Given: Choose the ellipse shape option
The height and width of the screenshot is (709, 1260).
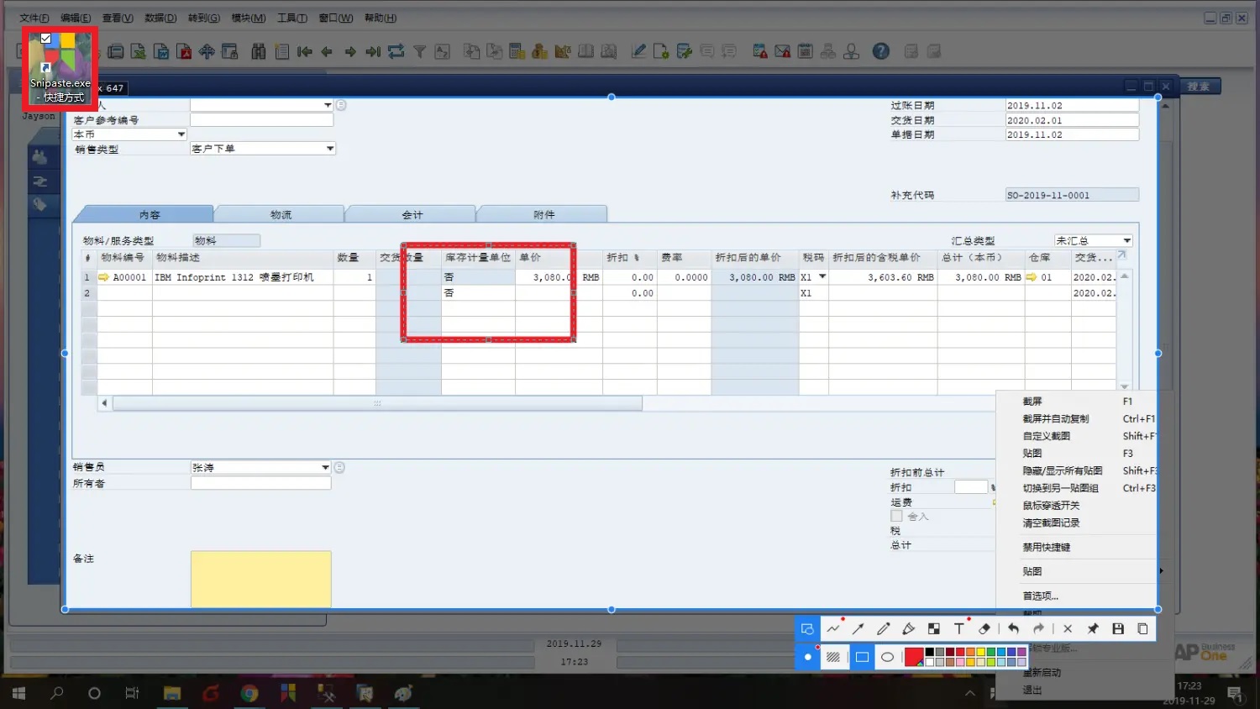Looking at the screenshot, I should click(x=887, y=657).
